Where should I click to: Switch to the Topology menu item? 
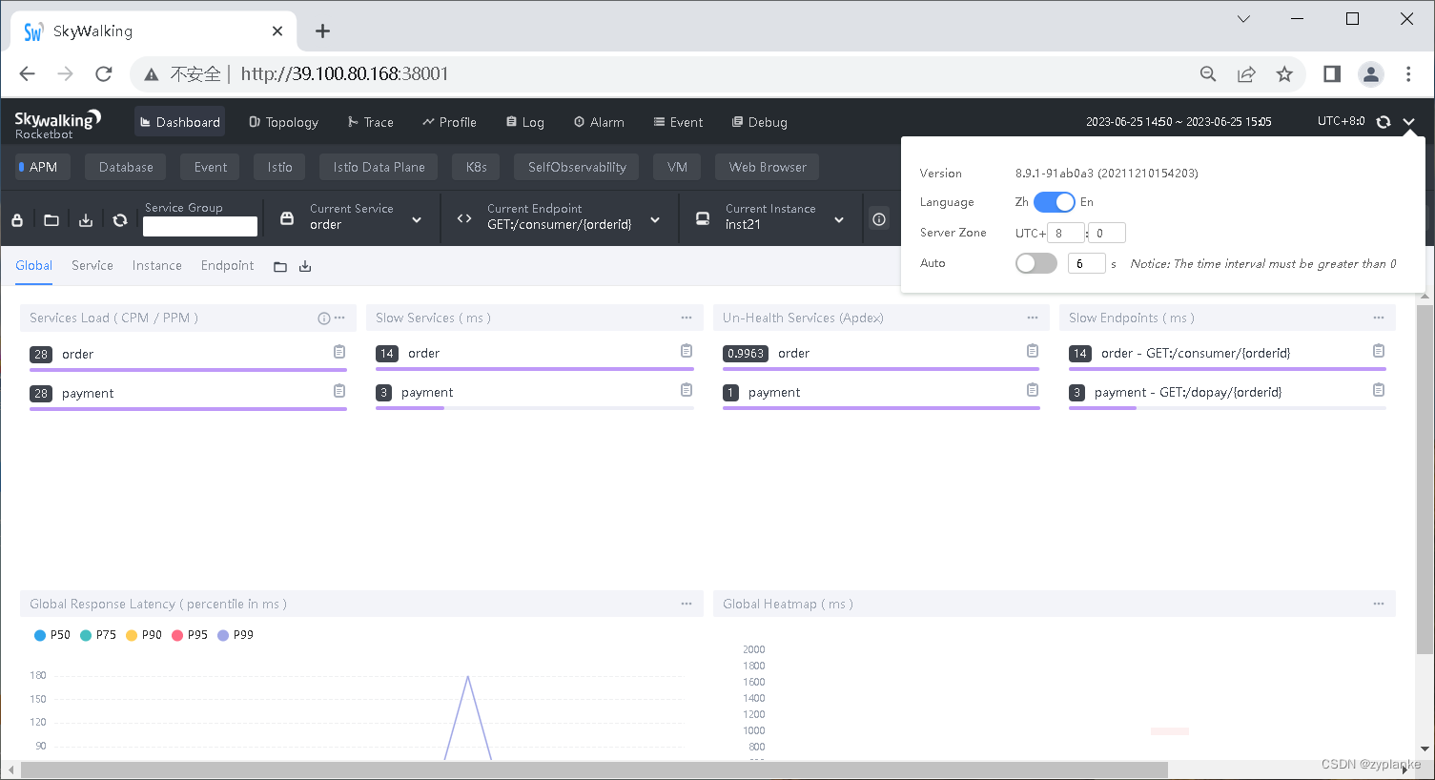(283, 122)
